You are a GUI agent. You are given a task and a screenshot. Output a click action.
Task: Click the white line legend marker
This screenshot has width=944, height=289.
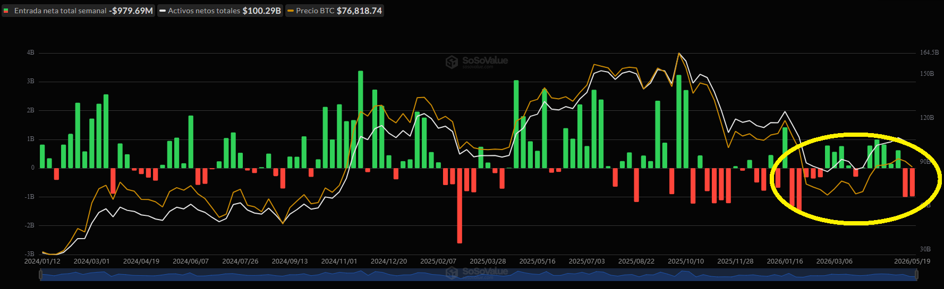(163, 11)
